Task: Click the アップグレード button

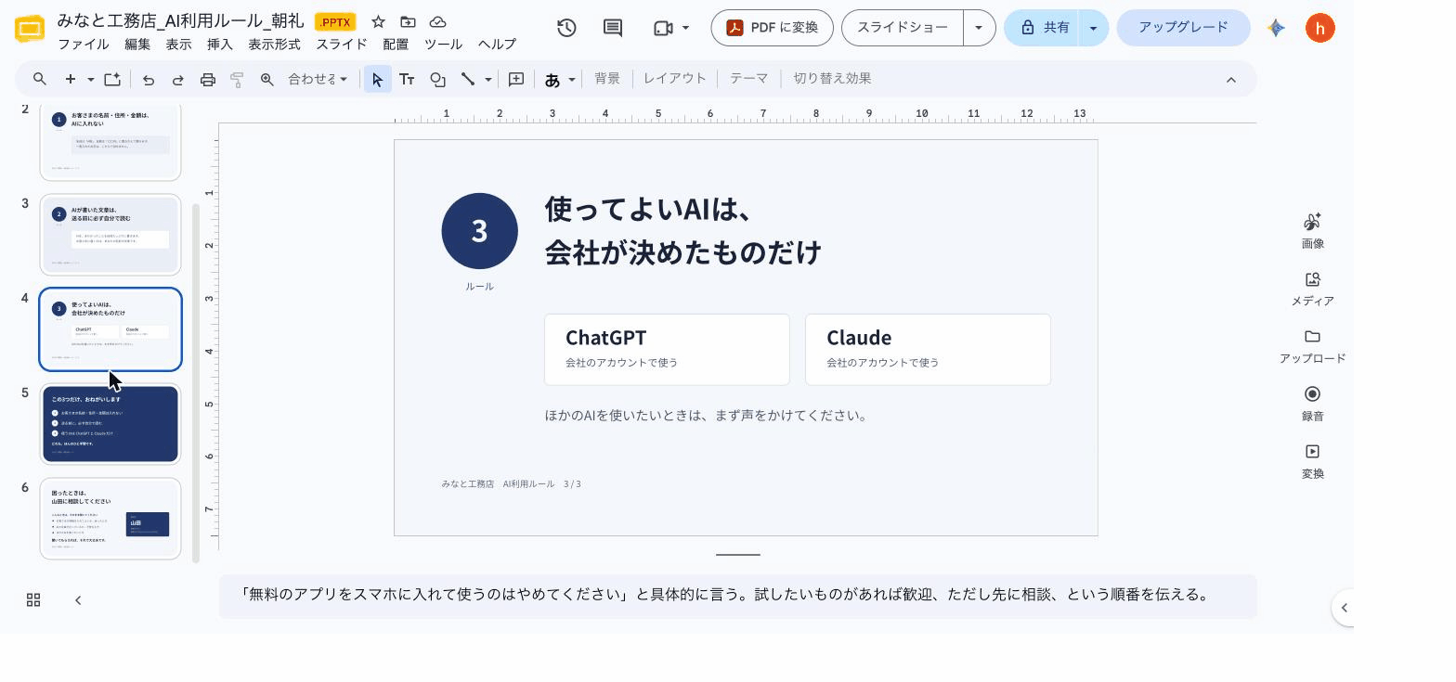Action: point(1183,28)
